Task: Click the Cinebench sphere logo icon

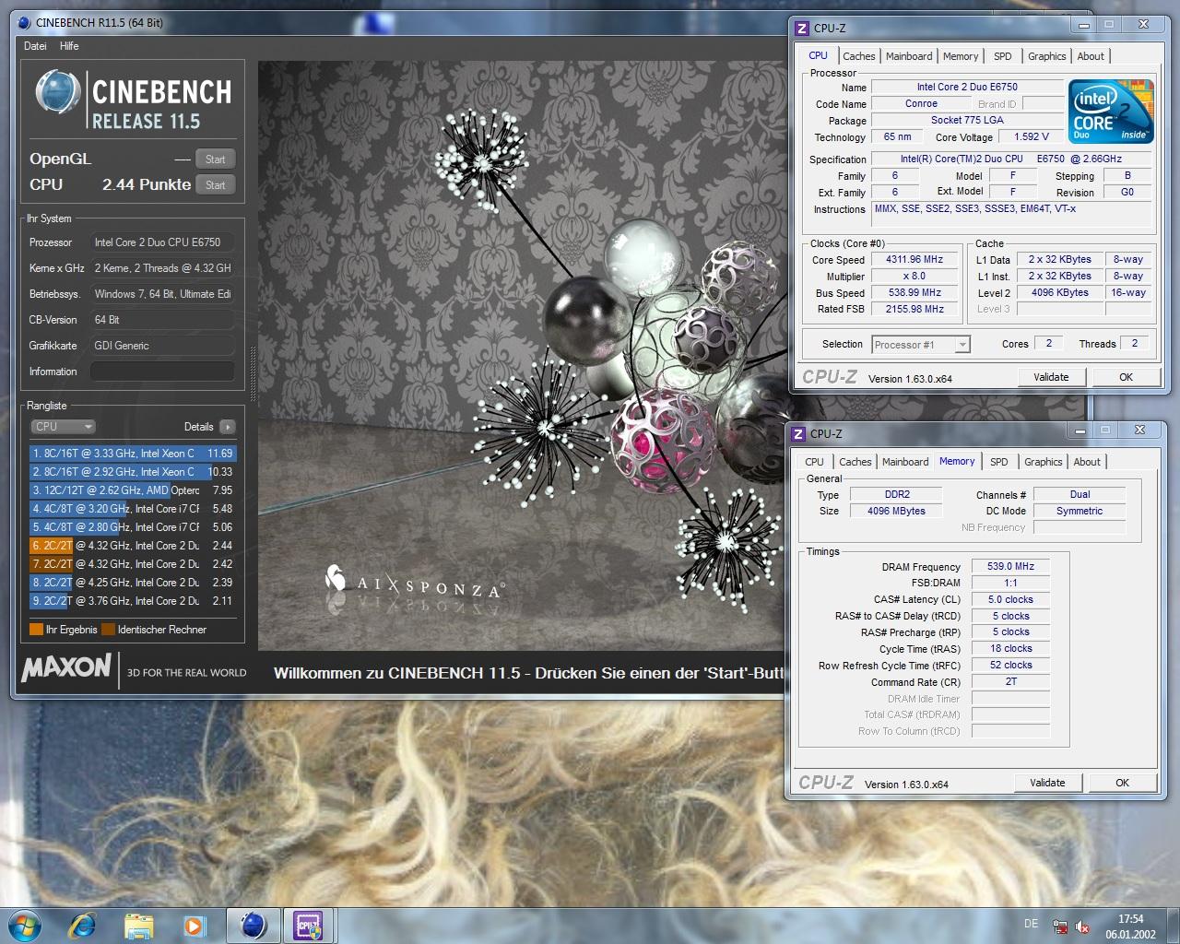Action: tap(58, 93)
